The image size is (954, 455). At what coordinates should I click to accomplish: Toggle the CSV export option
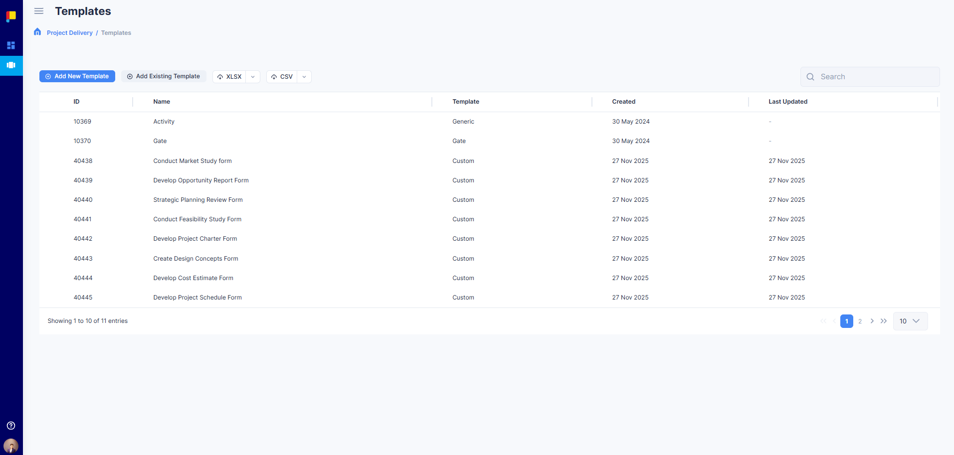point(282,76)
